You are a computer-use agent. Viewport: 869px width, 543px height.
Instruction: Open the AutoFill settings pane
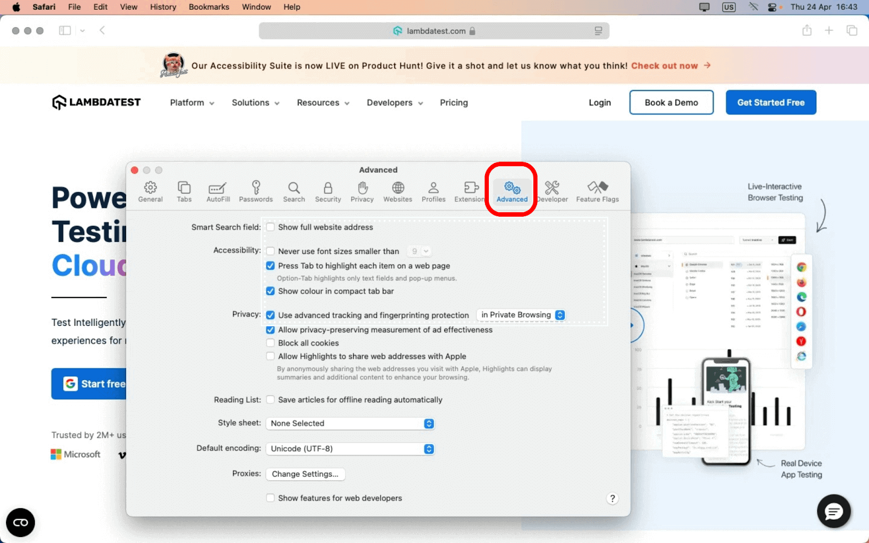click(218, 192)
